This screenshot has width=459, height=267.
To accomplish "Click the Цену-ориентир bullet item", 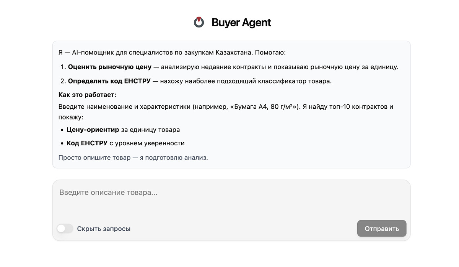I will 93,130.
